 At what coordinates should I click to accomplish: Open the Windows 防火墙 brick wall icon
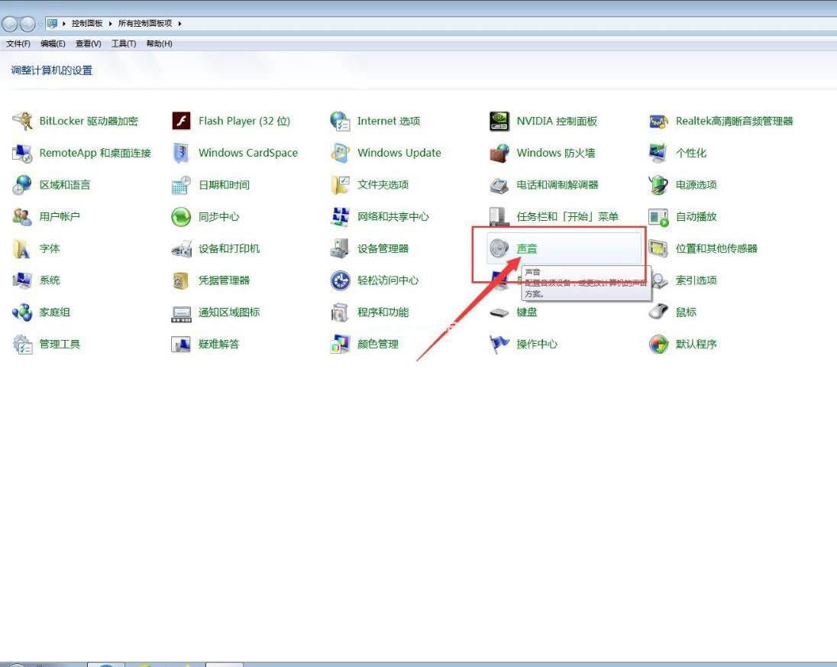click(499, 154)
